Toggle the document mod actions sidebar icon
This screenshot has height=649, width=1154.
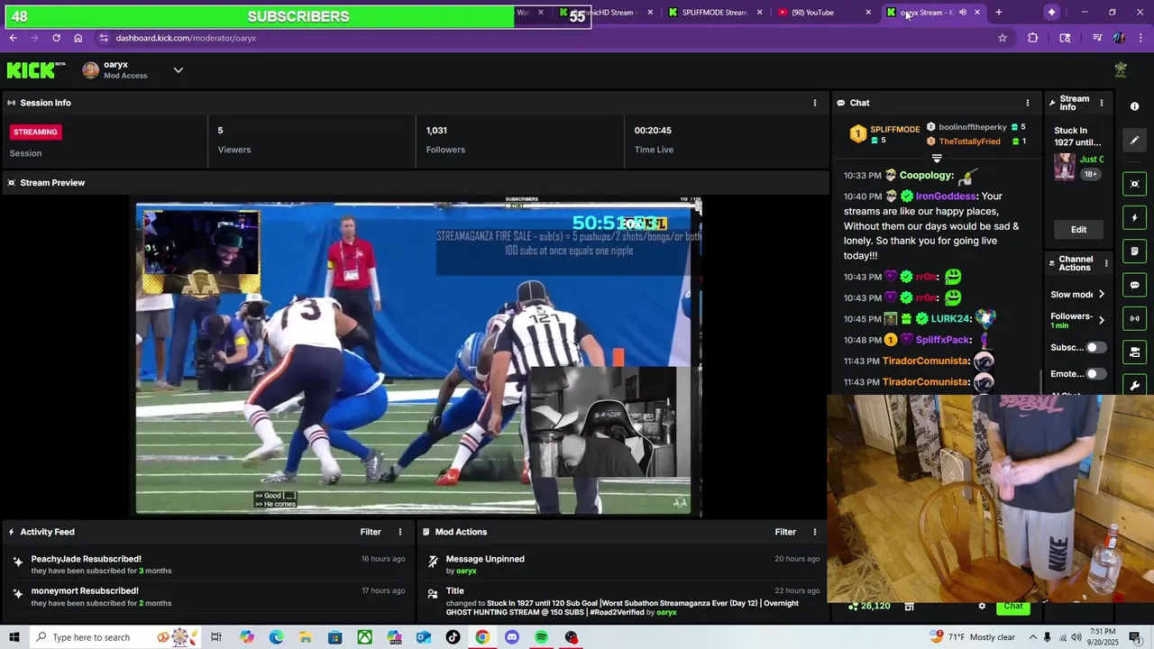1134,251
